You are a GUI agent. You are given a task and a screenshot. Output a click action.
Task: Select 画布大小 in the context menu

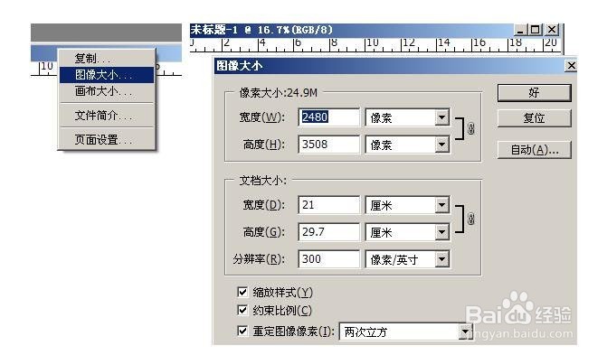click(x=107, y=91)
